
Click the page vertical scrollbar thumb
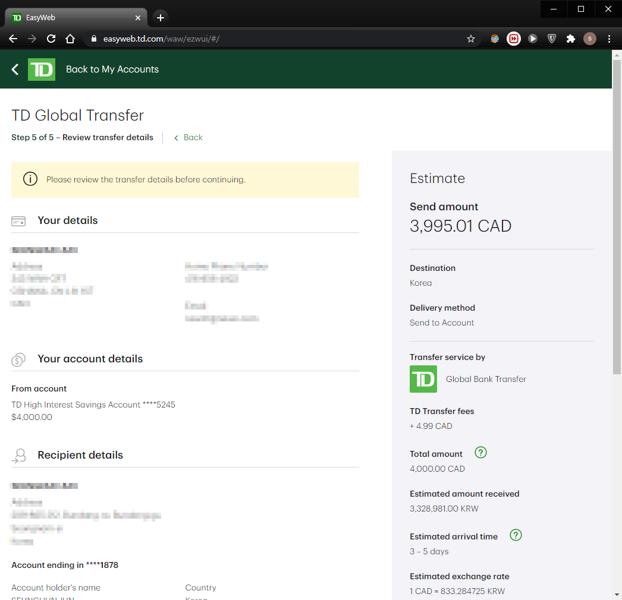(x=617, y=216)
